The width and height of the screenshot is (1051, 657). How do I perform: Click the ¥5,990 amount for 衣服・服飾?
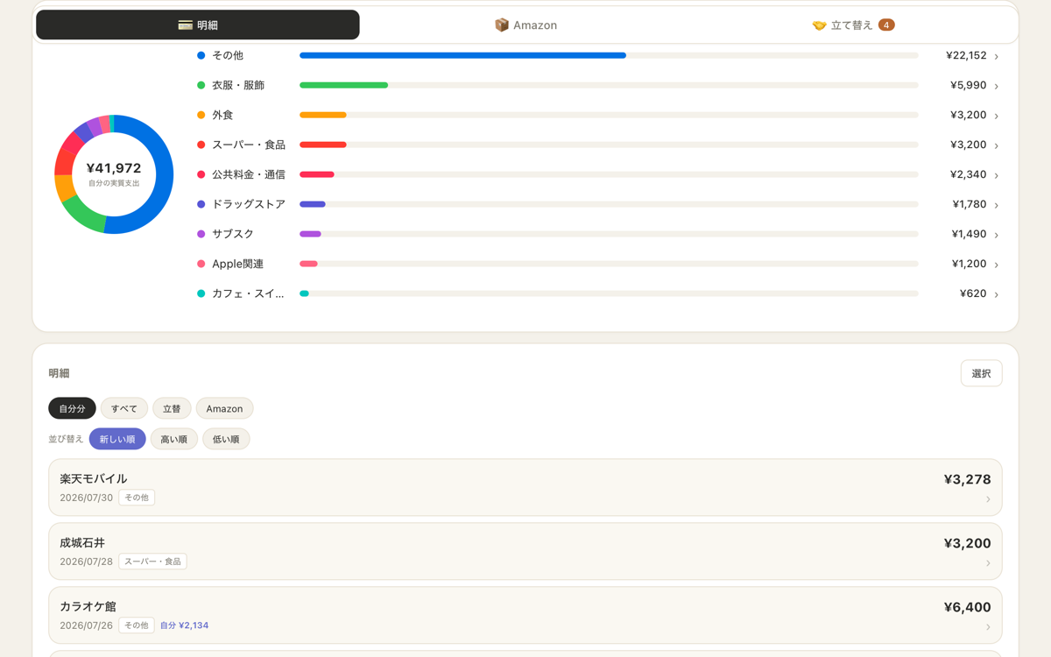tap(969, 85)
